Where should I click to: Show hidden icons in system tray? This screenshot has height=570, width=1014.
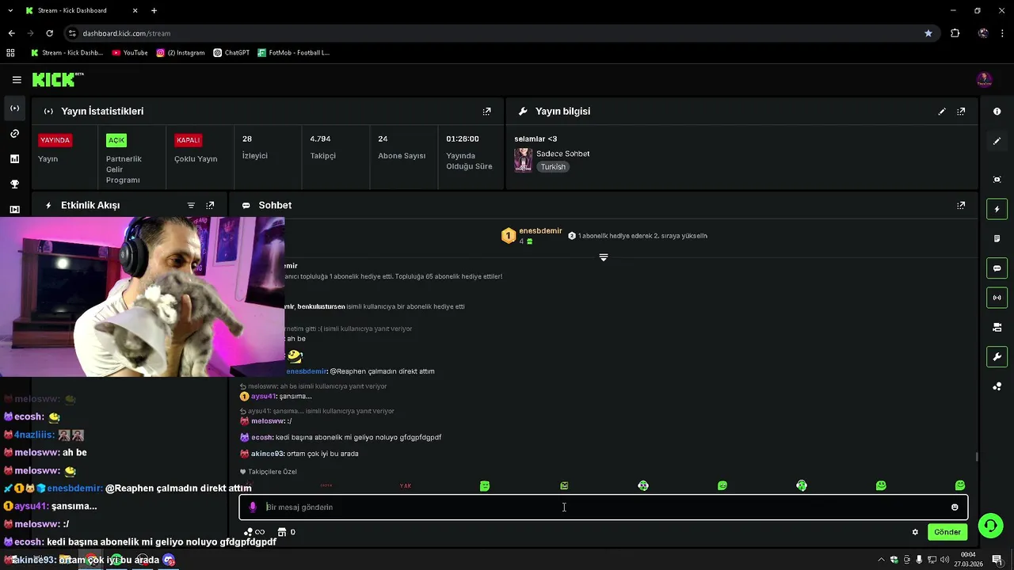coord(881,560)
